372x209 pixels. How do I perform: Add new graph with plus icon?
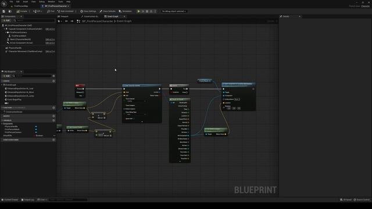tap(53, 81)
